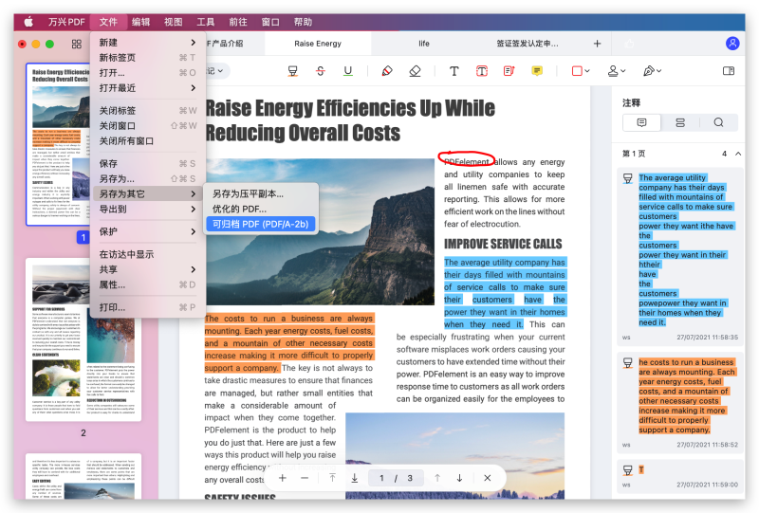Select the blue highlight annotation comment

point(680,257)
